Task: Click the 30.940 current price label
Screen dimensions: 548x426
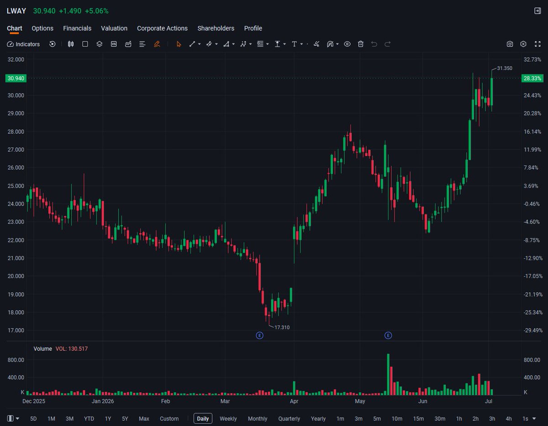Action: coord(16,79)
